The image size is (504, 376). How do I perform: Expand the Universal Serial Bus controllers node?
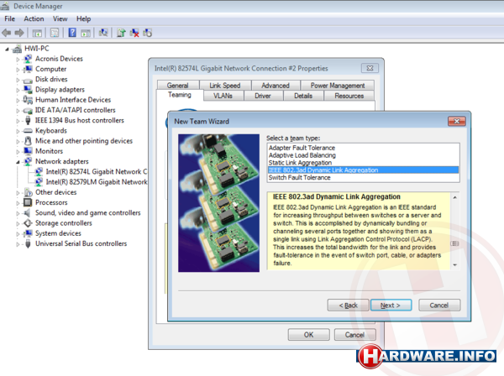pos(18,244)
